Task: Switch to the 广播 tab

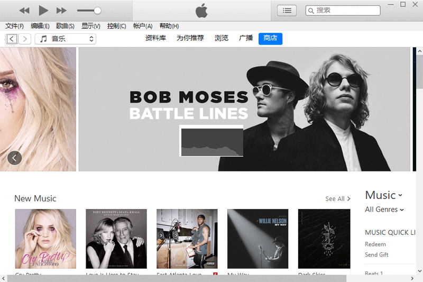Action: pos(246,38)
